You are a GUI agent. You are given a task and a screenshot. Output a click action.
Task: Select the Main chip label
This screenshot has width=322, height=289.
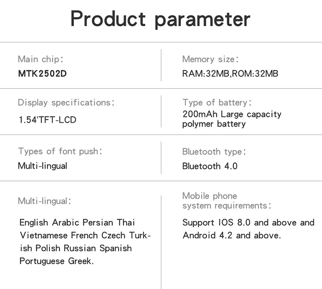click(x=41, y=59)
